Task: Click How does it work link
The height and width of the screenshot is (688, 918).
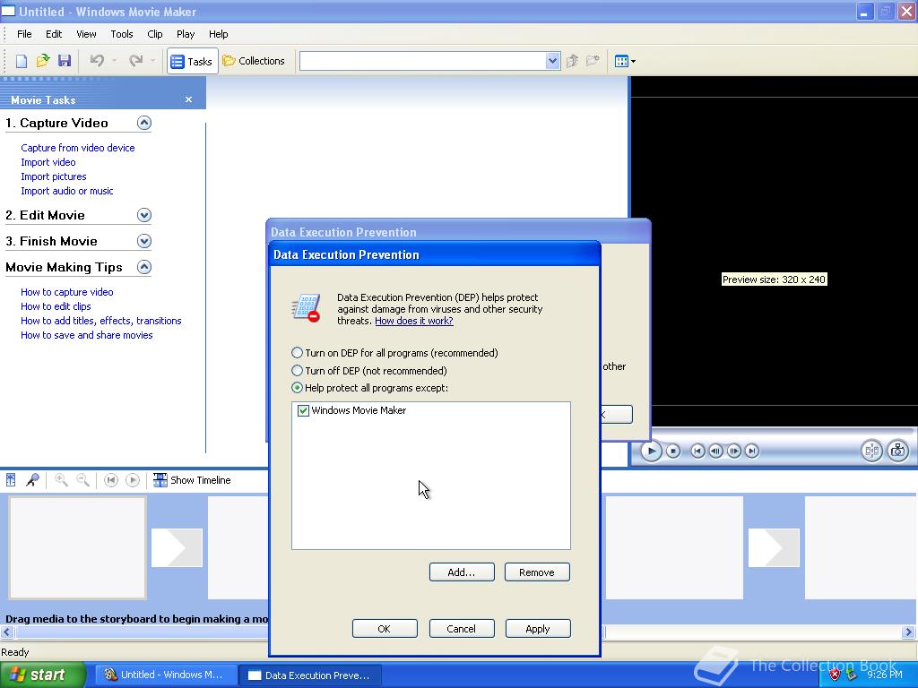Action: coord(414,321)
